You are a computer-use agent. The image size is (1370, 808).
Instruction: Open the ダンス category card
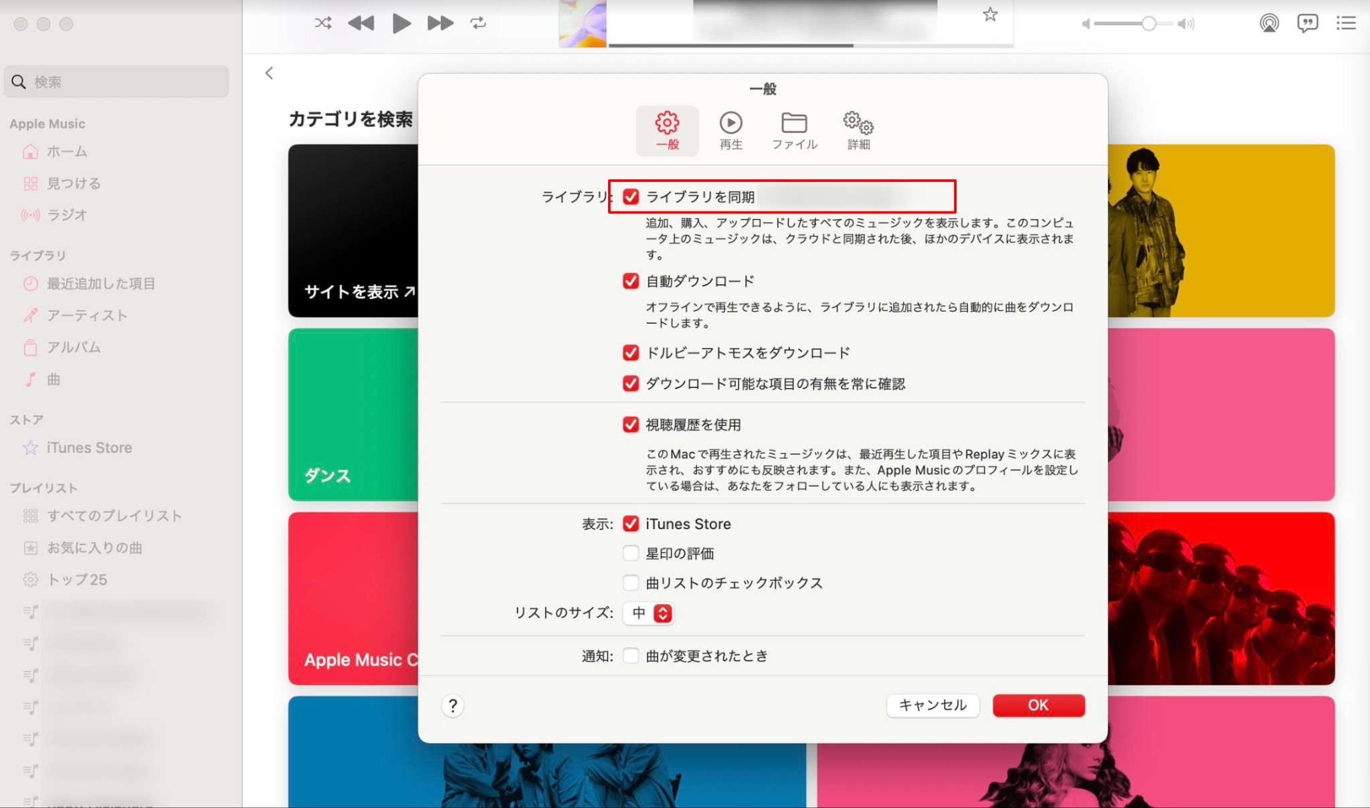tap(353, 415)
